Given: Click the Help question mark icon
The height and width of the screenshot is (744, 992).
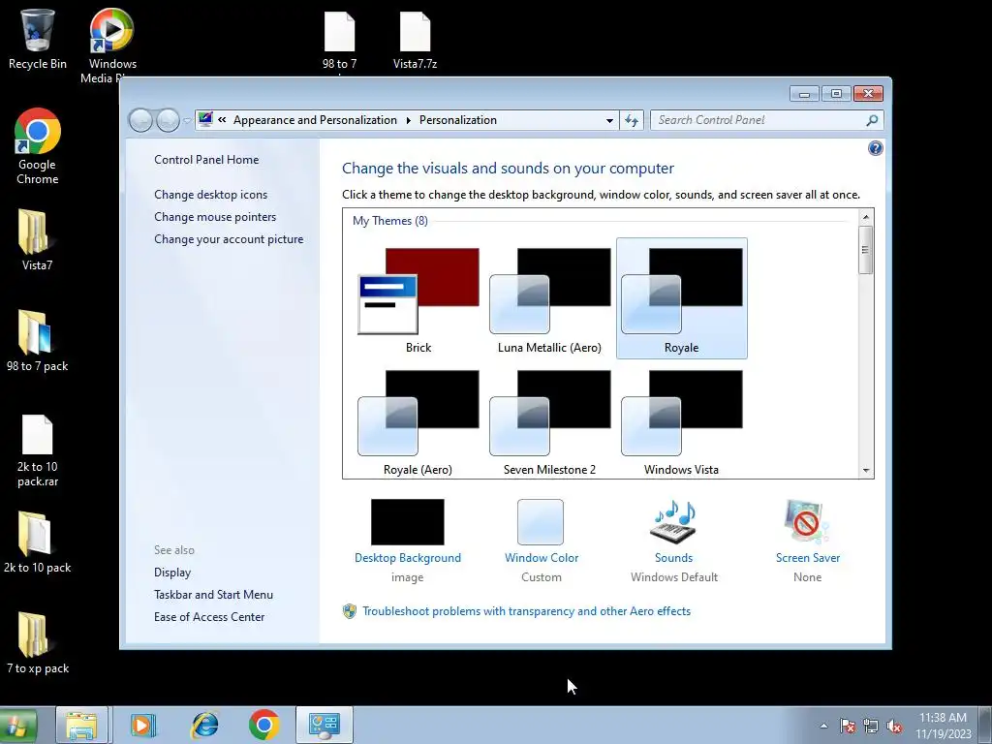Looking at the screenshot, I should click(x=875, y=148).
